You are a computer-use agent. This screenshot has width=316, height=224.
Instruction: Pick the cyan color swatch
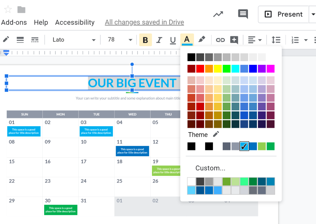235,68
